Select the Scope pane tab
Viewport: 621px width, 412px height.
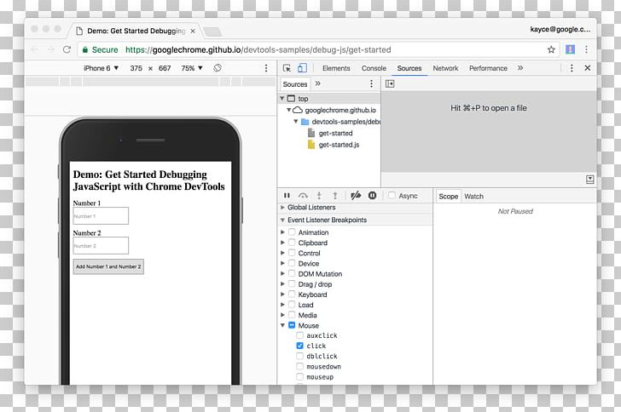(448, 196)
